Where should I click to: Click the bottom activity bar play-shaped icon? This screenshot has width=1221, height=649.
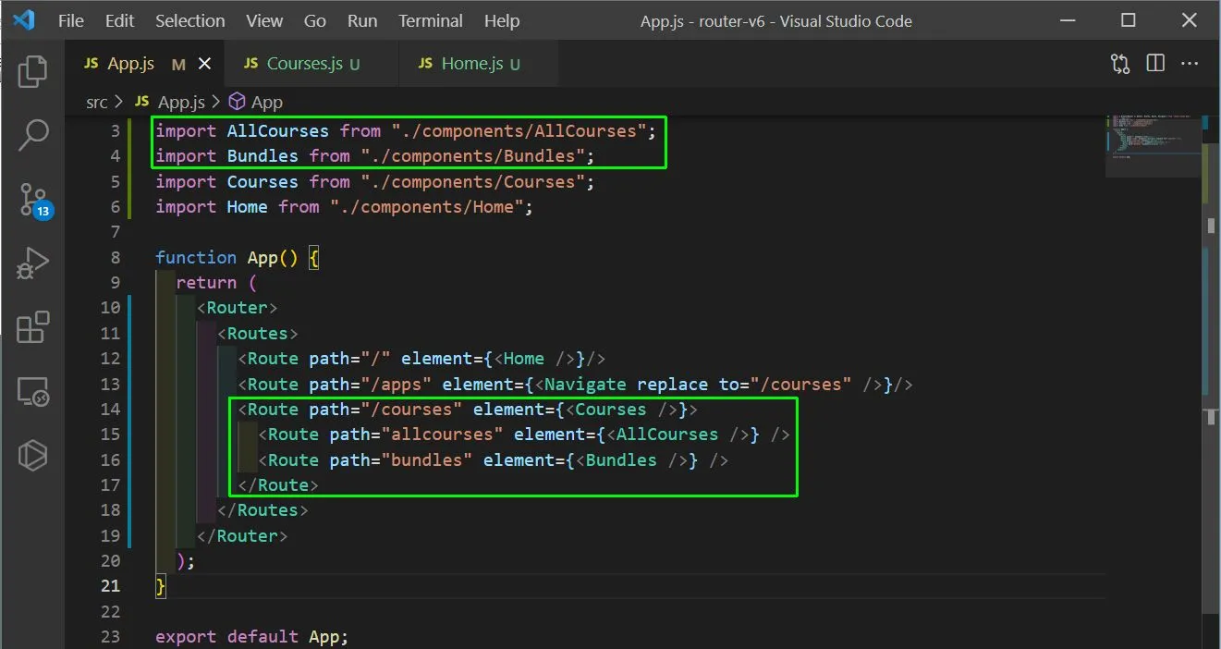click(x=32, y=456)
